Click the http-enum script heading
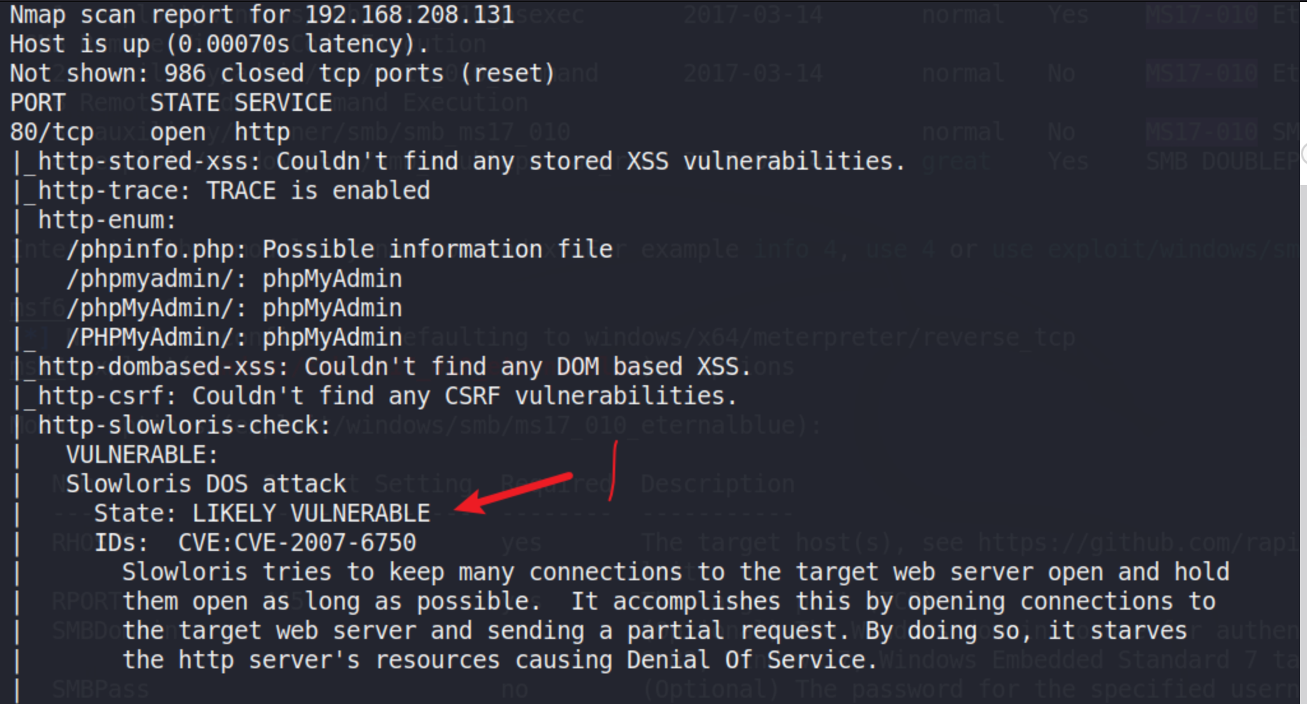The image size is (1307, 704). [x=106, y=220]
